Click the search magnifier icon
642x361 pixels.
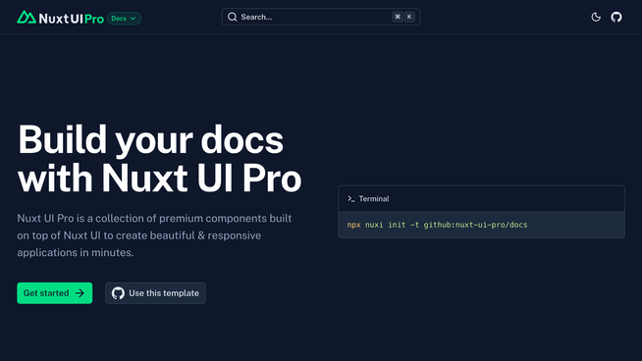point(232,17)
